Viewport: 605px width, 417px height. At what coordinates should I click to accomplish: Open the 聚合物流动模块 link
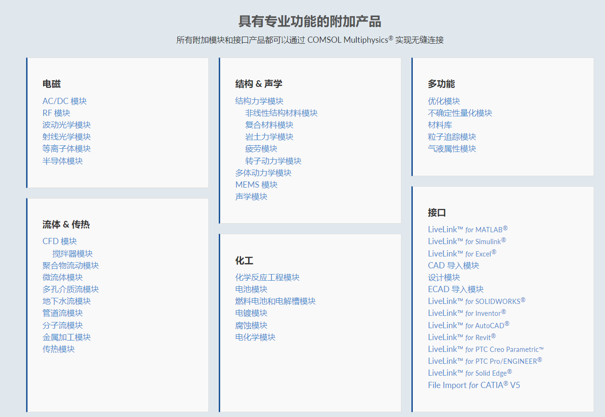tap(71, 265)
